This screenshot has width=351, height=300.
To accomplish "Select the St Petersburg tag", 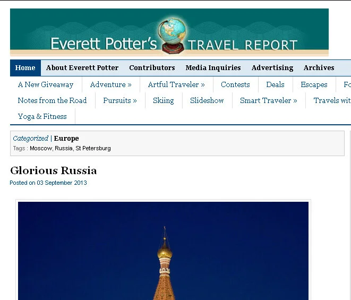I will 93,148.
